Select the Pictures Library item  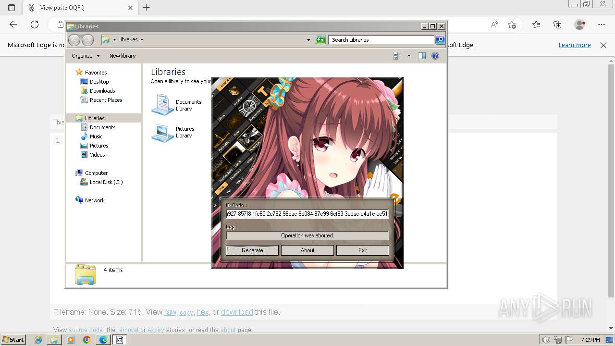pos(173,132)
